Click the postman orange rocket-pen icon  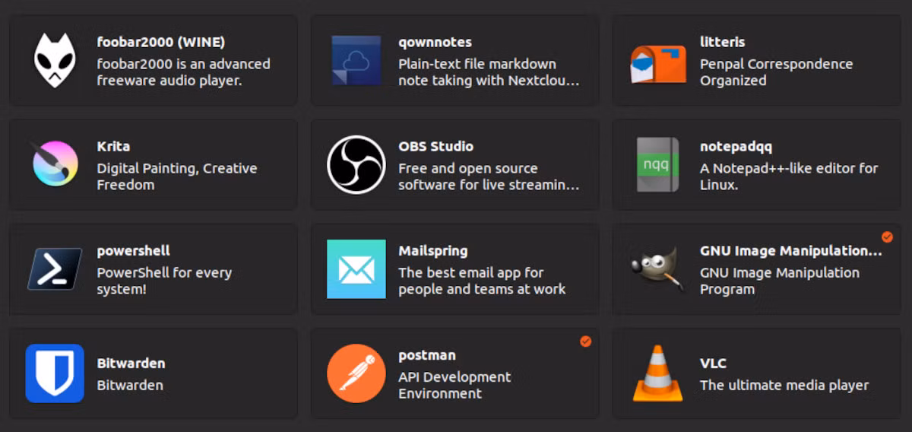coord(356,373)
